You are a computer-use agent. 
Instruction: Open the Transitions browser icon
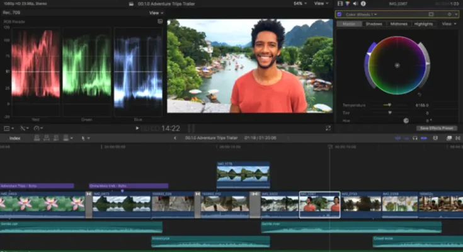(x=458, y=138)
